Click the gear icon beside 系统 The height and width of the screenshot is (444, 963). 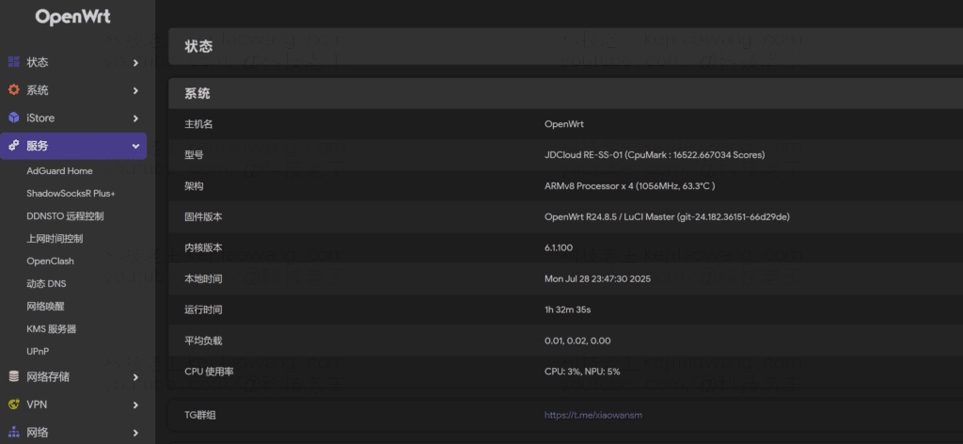(13, 90)
